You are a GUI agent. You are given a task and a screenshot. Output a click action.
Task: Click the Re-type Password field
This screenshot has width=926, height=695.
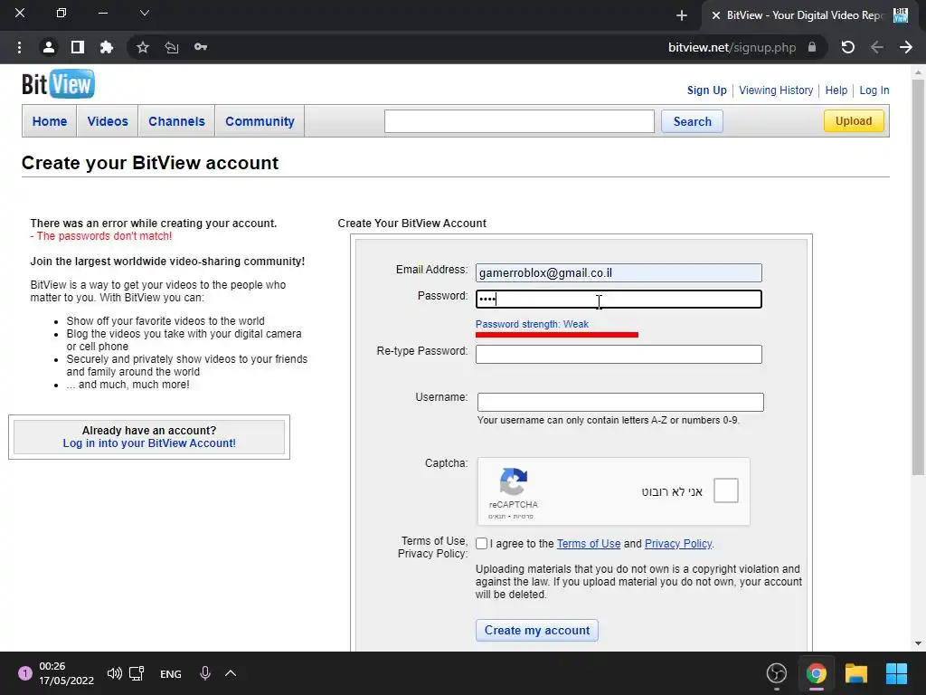click(619, 354)
